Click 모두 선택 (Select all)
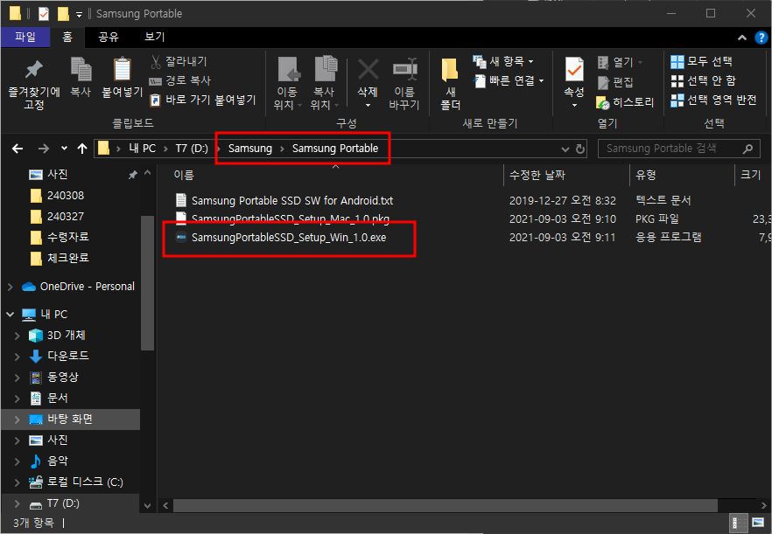This screenshot has width=772, height=534. pos(702,61)
